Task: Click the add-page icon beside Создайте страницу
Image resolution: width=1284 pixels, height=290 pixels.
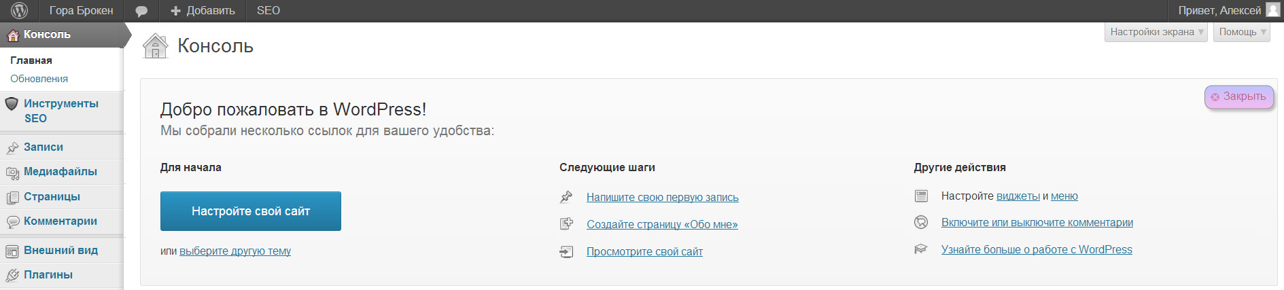Action: (x=566, y=223)
